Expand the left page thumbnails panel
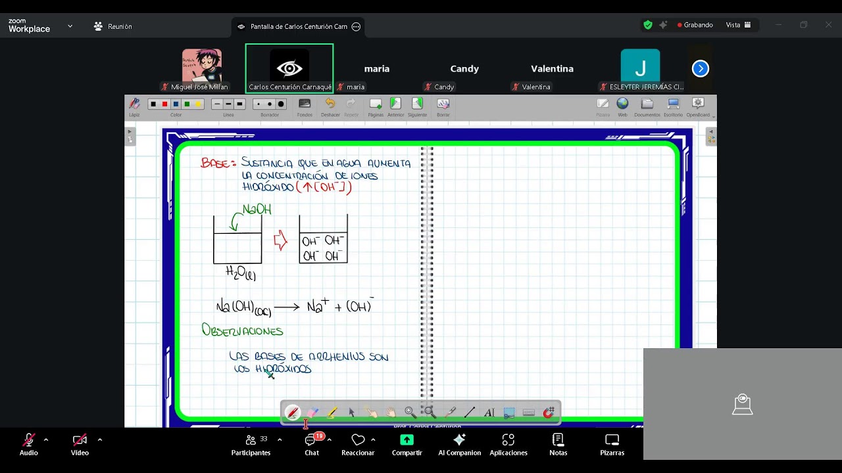The width and height of the screenshot is (842, 473). point(130,136)
